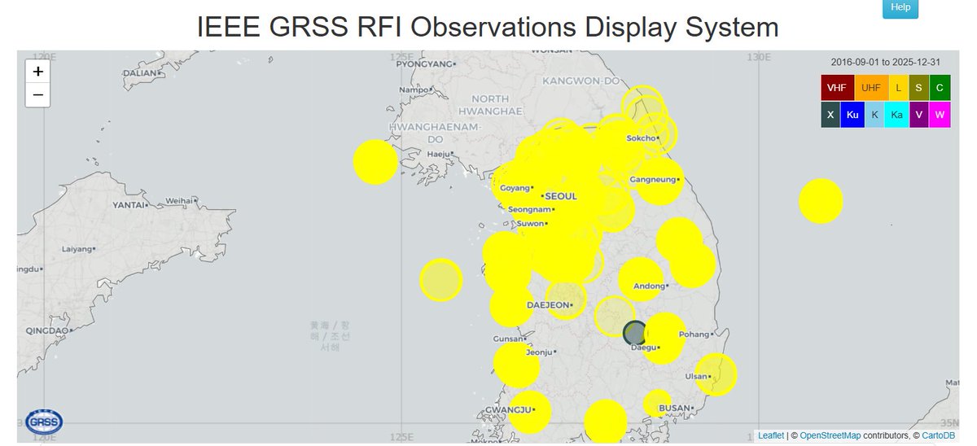Image resolution: width=977 pixels, height=446 pixels.
Task: Select the pale RFI marker over Daejeon
Action: (565, 299)
